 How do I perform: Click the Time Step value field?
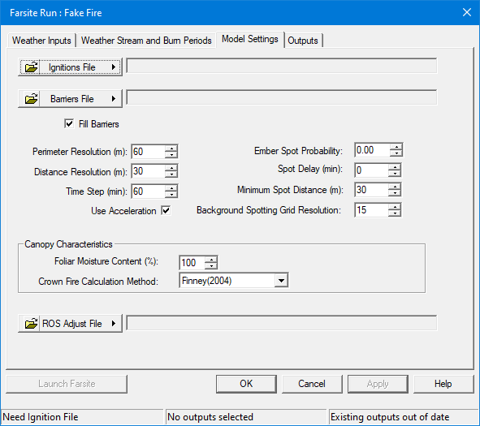[x=149, y=191]
